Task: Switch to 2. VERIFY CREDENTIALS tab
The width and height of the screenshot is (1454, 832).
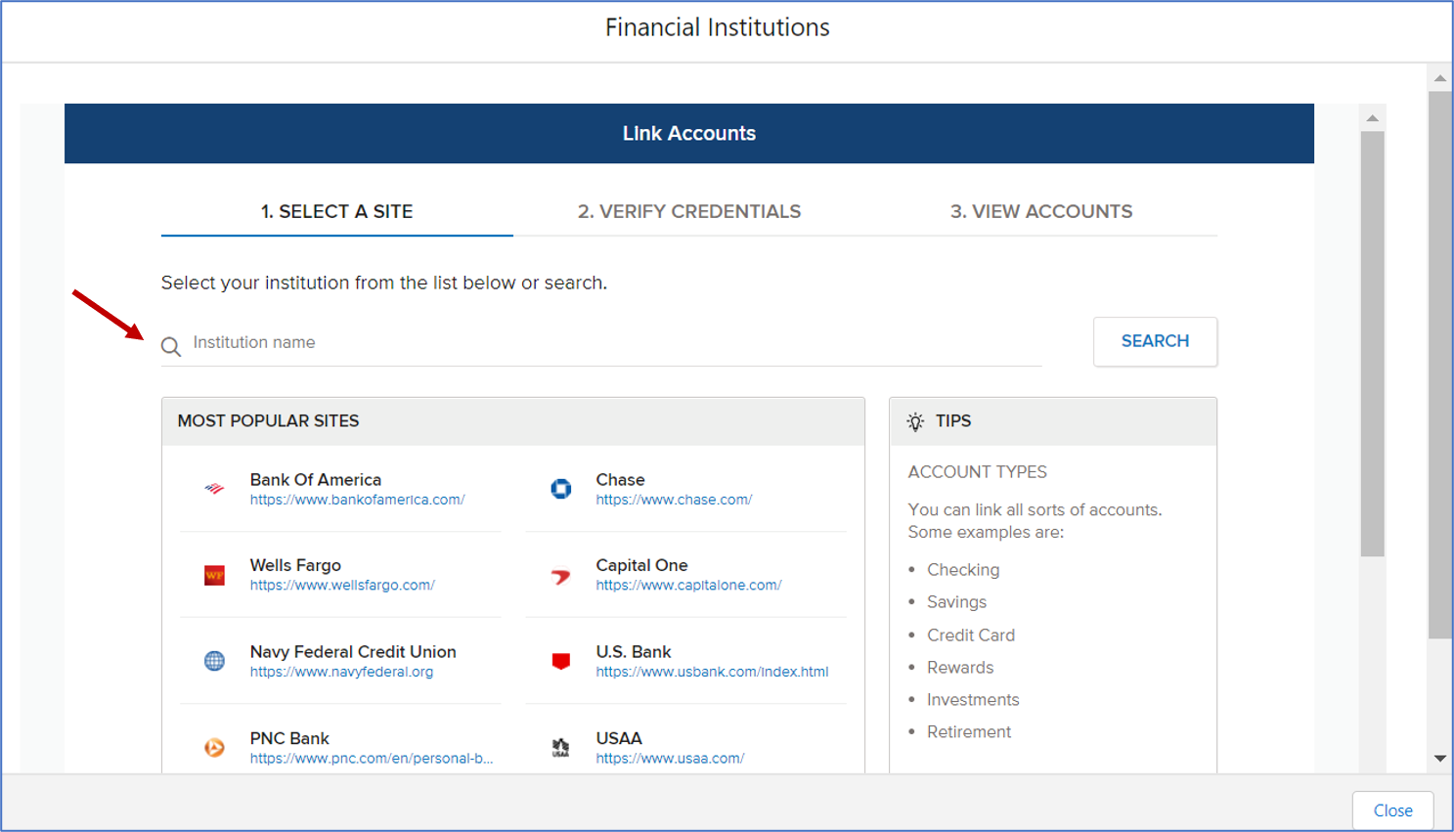Action: (689, 211)
